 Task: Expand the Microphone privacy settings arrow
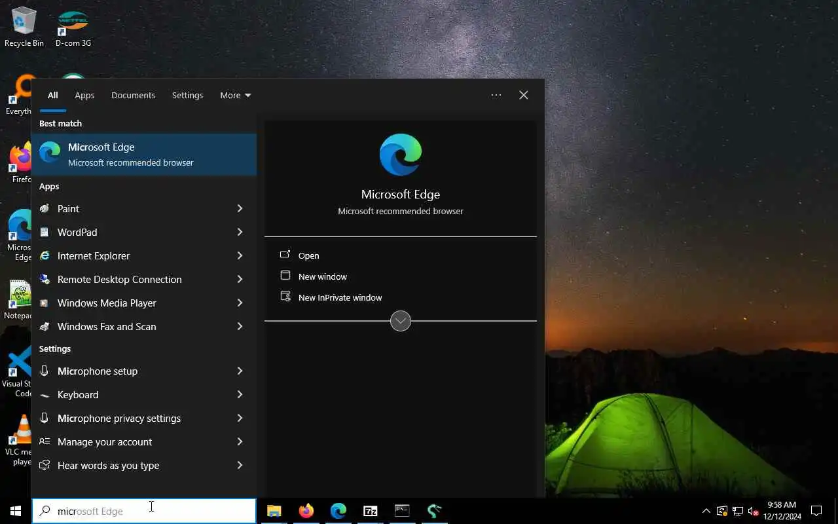pos(240,418)
